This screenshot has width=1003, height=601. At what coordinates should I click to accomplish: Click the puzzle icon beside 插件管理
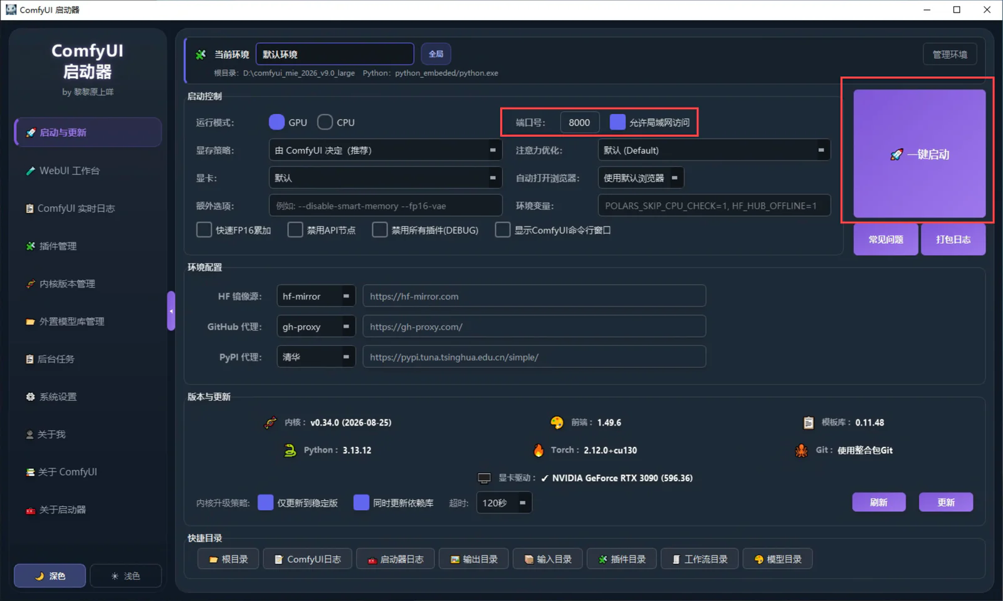(x=30, y=246)
